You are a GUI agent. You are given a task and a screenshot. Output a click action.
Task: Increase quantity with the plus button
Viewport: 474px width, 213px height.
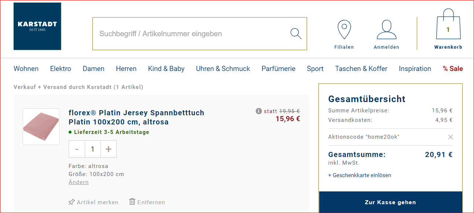[x=109, y=149]
